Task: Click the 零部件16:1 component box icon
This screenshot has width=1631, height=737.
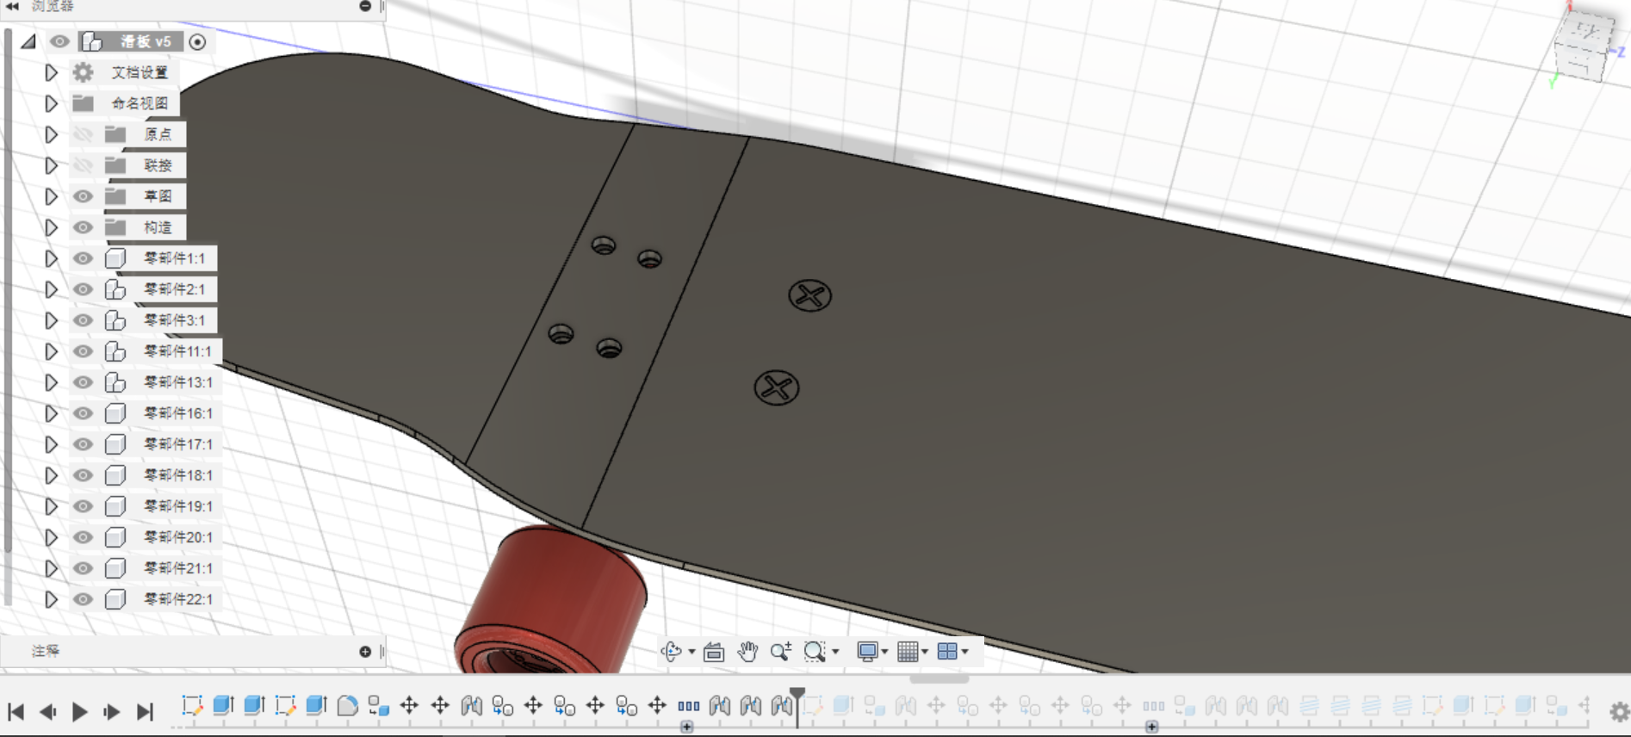Action: point(115,413)
